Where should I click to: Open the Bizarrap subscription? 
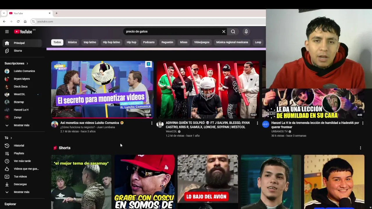22,102
